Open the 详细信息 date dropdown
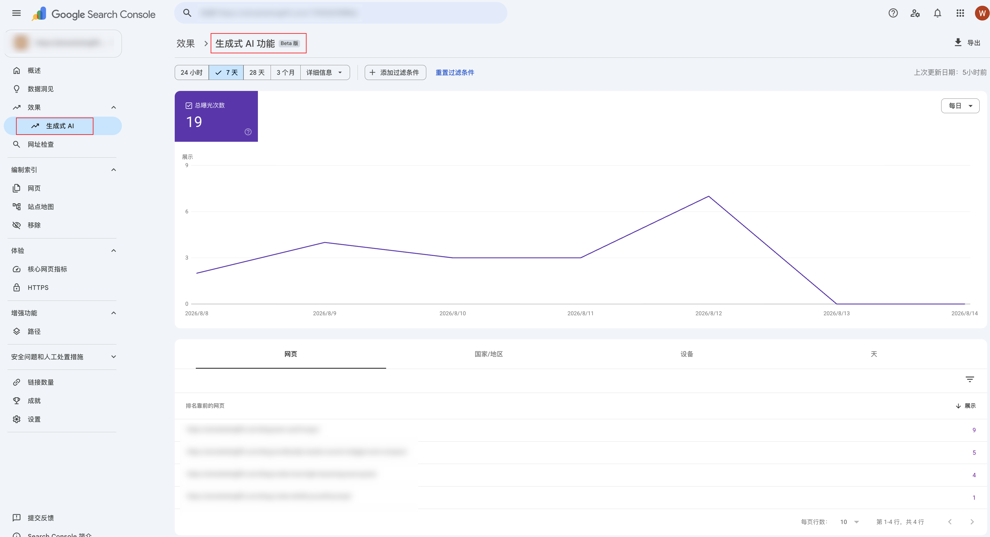 [x=325, y=72]
